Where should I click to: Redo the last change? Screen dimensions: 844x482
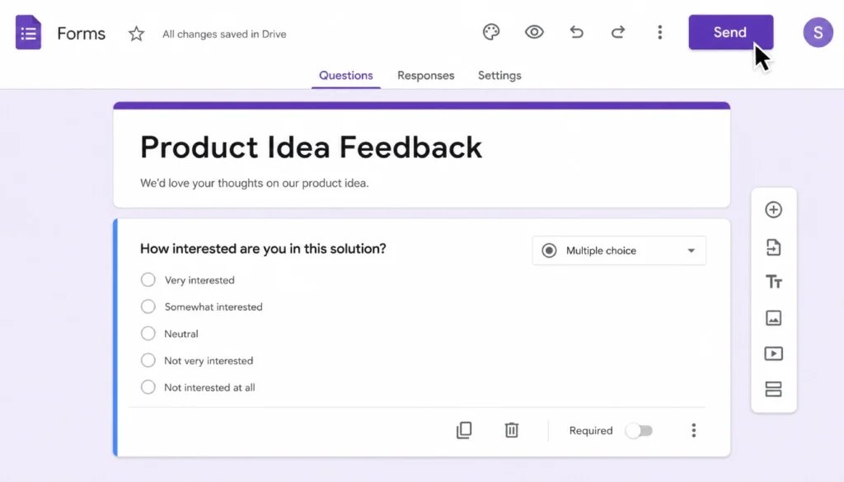coord(618,32)
